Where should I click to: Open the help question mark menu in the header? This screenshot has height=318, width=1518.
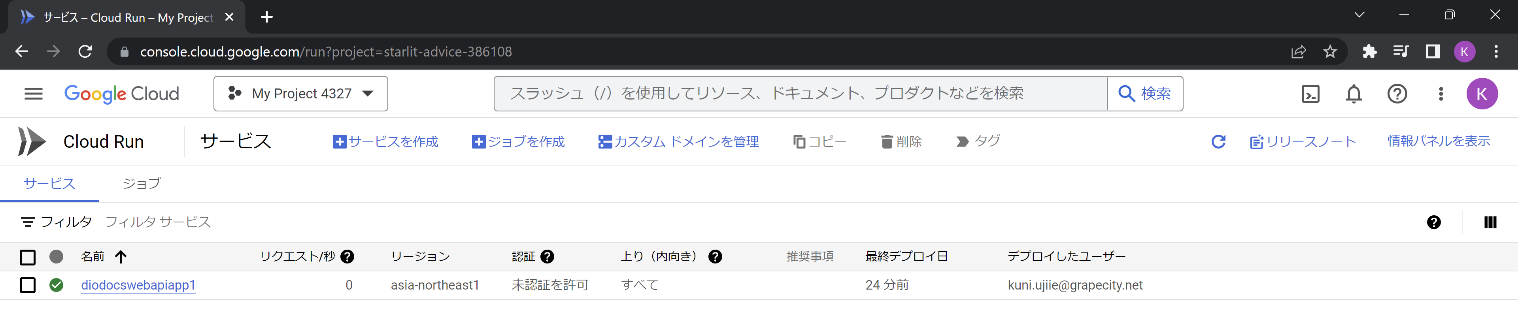[1397, 94]
